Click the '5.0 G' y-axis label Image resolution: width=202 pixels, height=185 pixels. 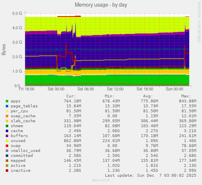click(x=17, y=14)
